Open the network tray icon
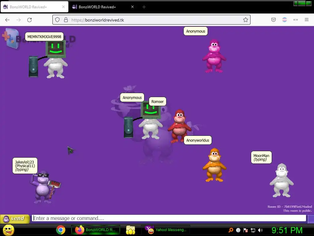The height and width of the screenshot is (236, 314). click(253, 230)
